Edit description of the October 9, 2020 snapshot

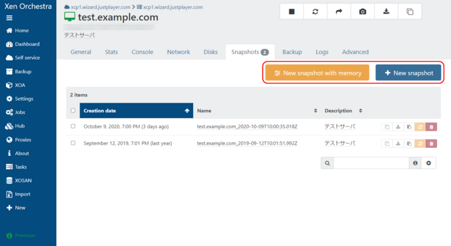pos(339,127)
